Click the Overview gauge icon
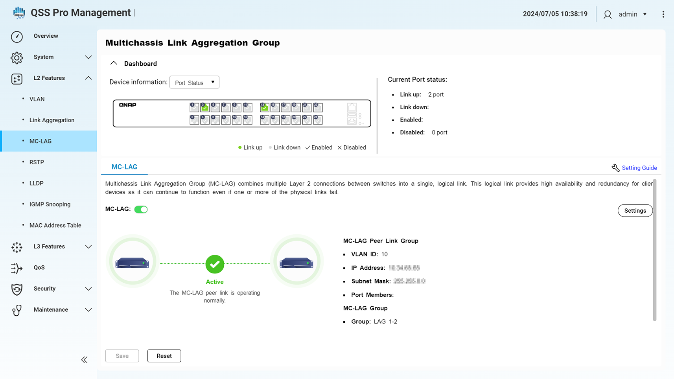 pyautogui.click(x=17, y=36)
